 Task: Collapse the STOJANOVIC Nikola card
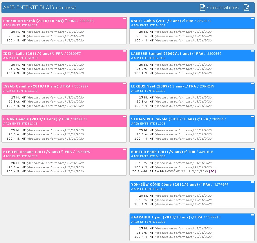(x=252, y=116)
